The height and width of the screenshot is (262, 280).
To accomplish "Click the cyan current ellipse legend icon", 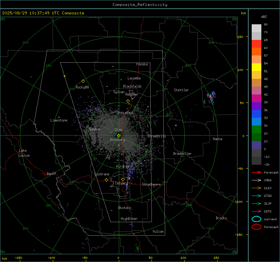I will coord(256,219).
